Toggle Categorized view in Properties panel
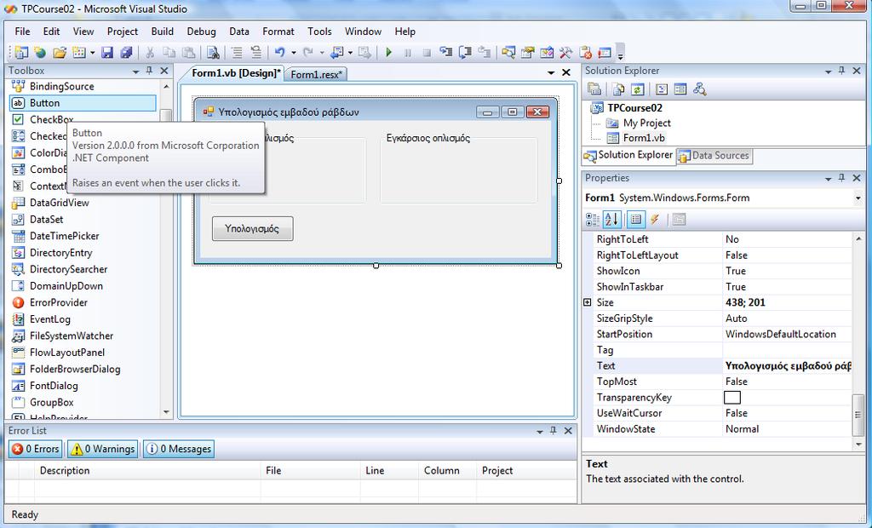 point(593,220)
